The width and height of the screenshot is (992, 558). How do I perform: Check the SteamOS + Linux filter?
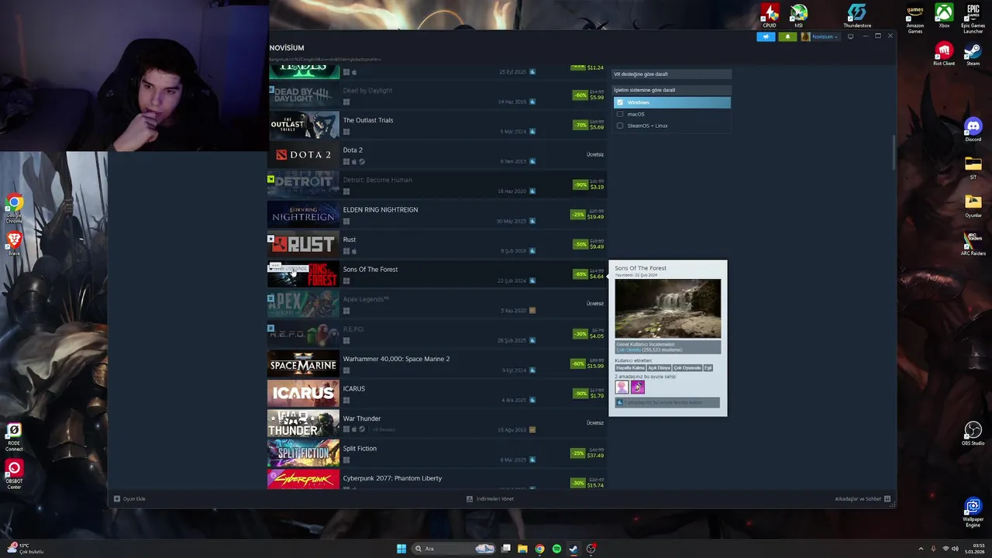click(620, 126)
